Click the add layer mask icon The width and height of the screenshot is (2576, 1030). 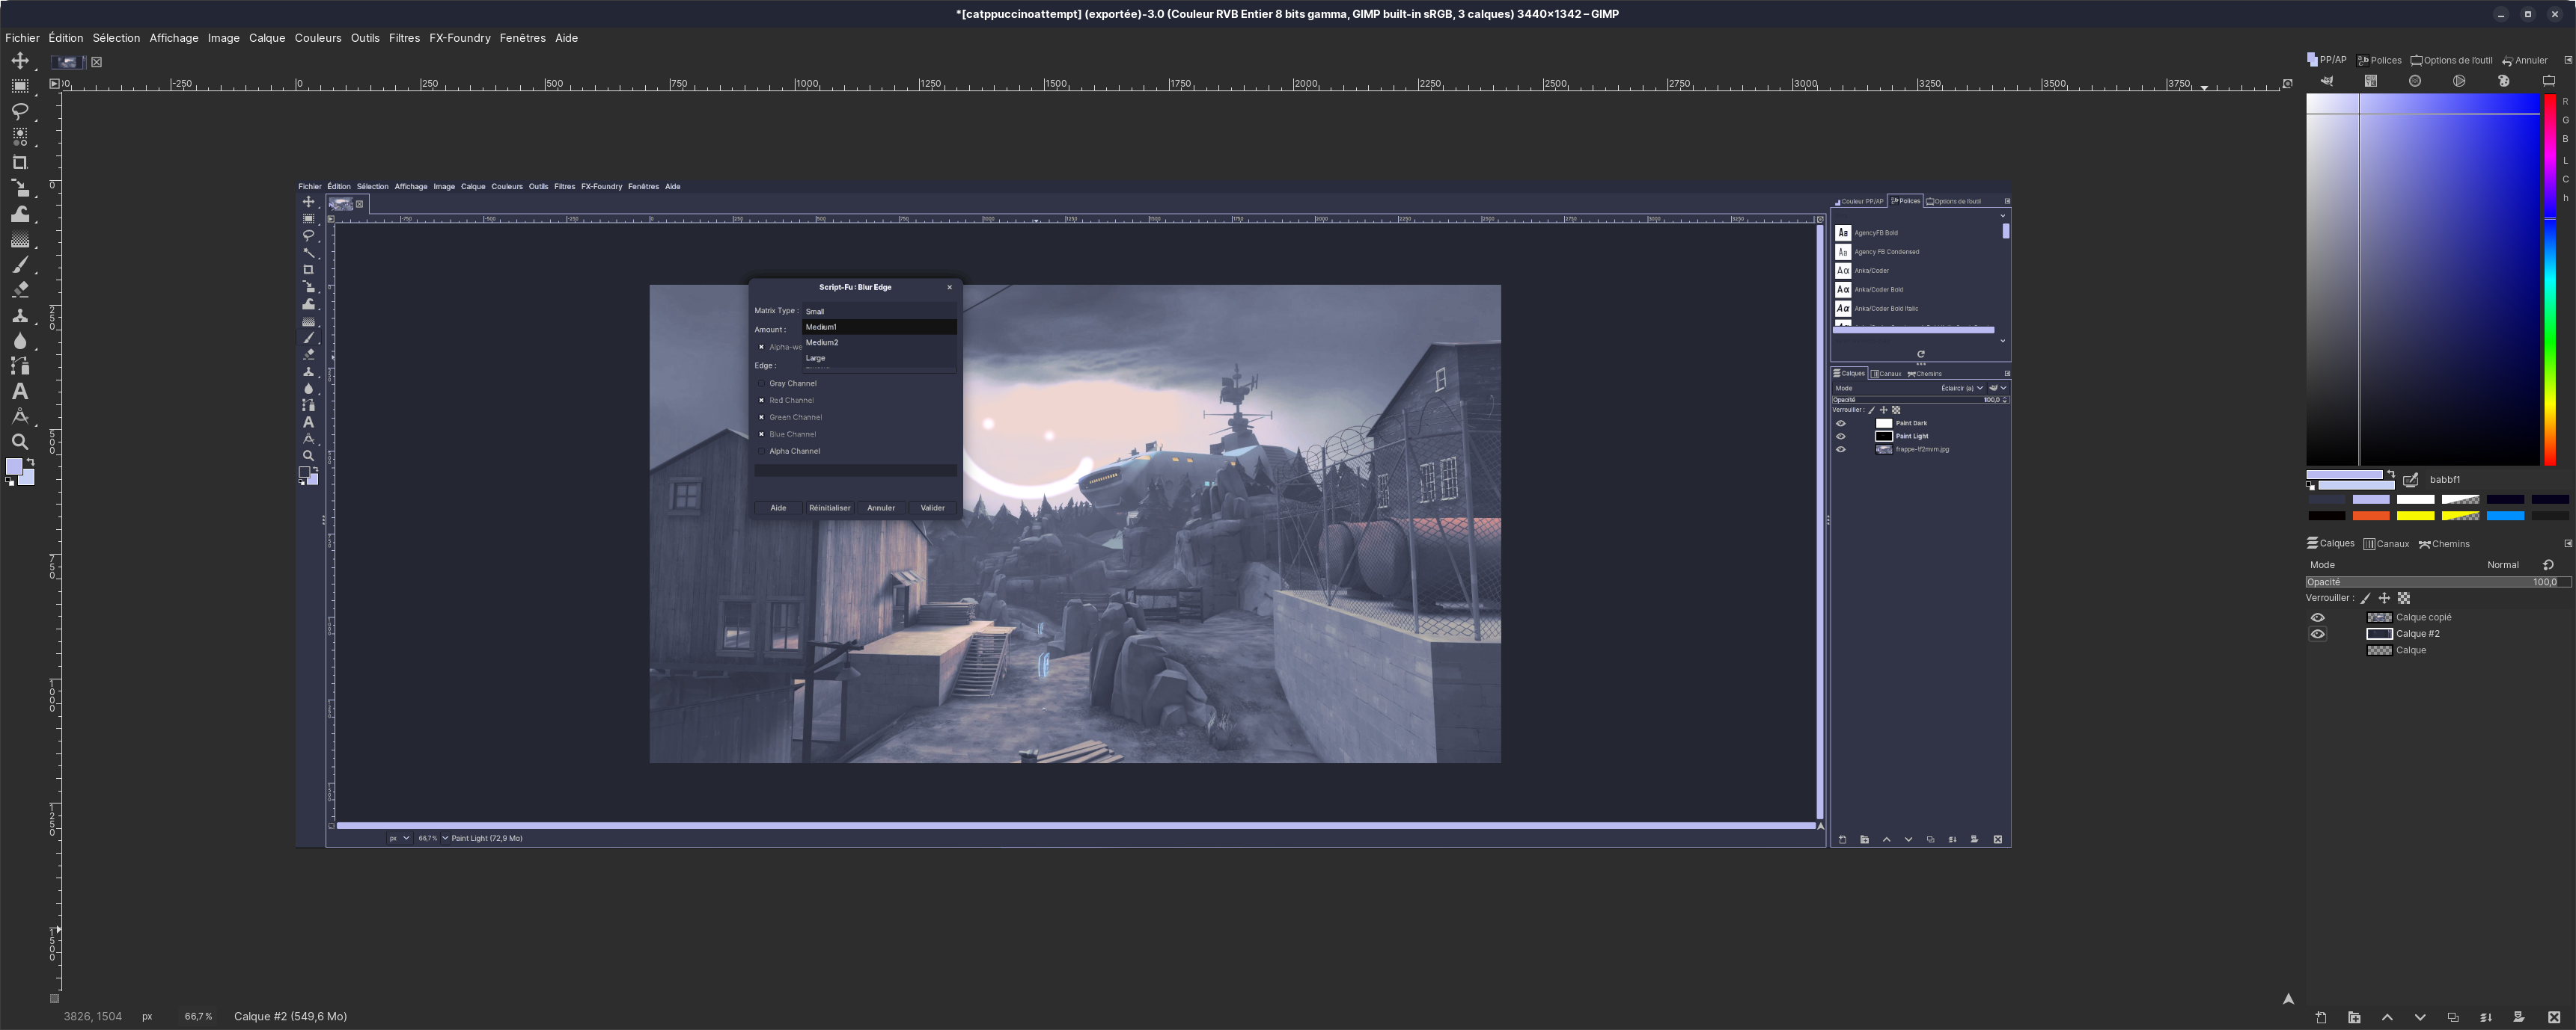point(2519,1017)
